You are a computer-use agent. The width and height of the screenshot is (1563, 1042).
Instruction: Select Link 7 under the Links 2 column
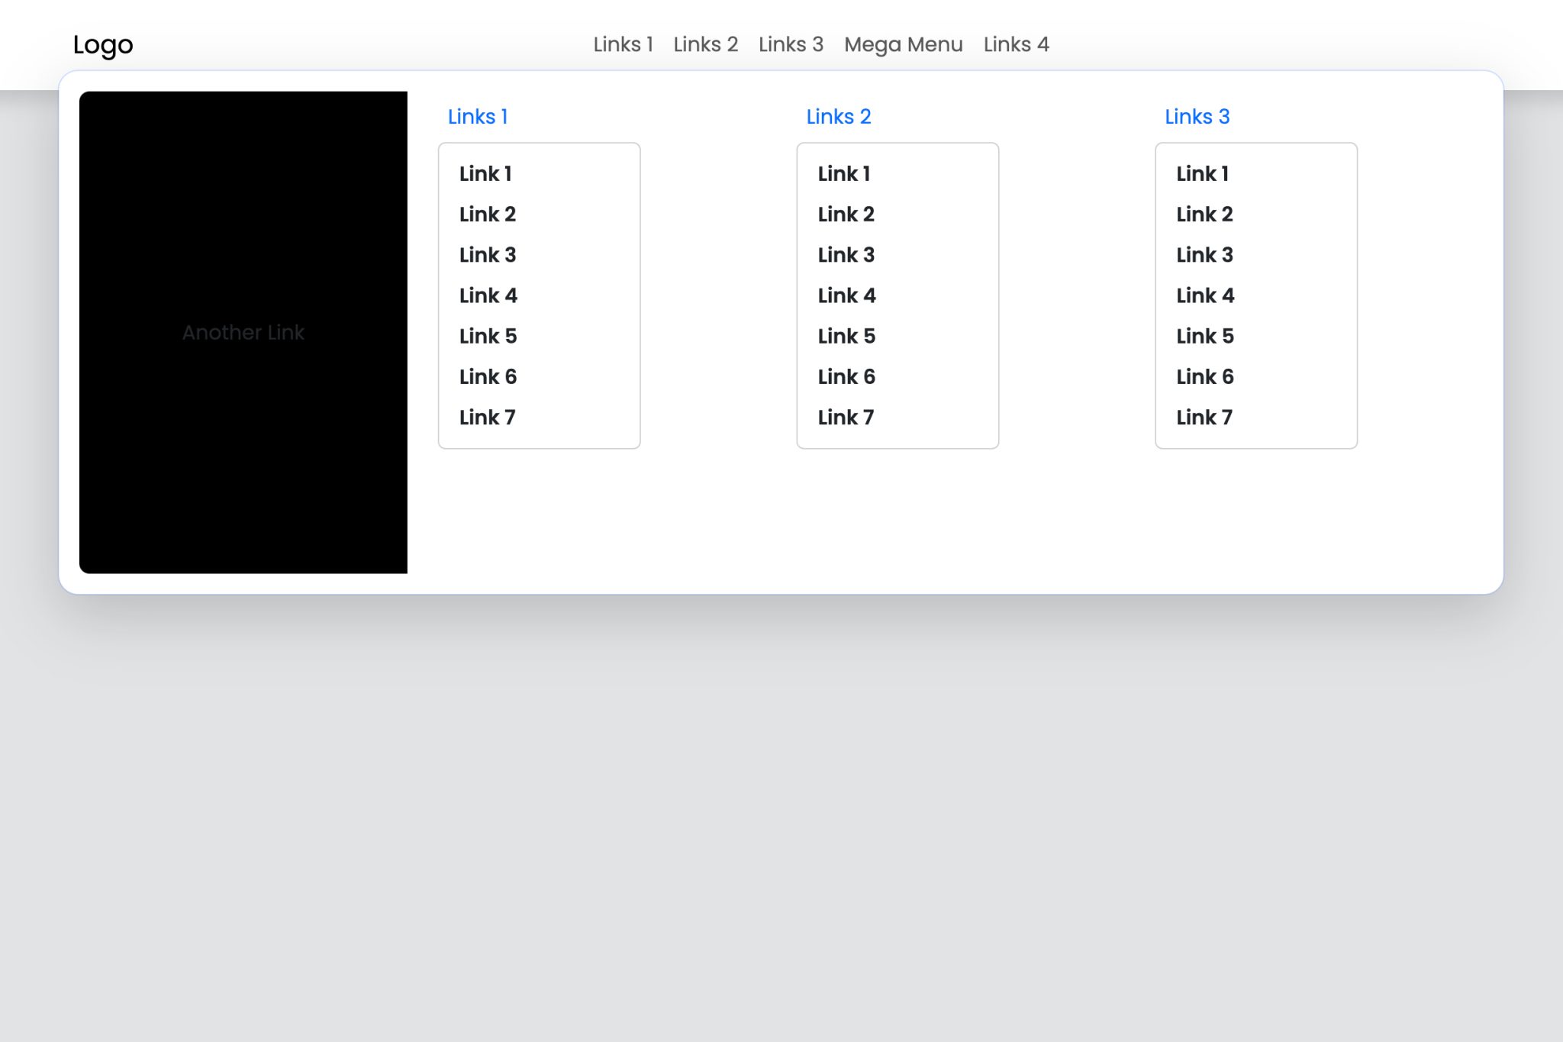[846, 417]
